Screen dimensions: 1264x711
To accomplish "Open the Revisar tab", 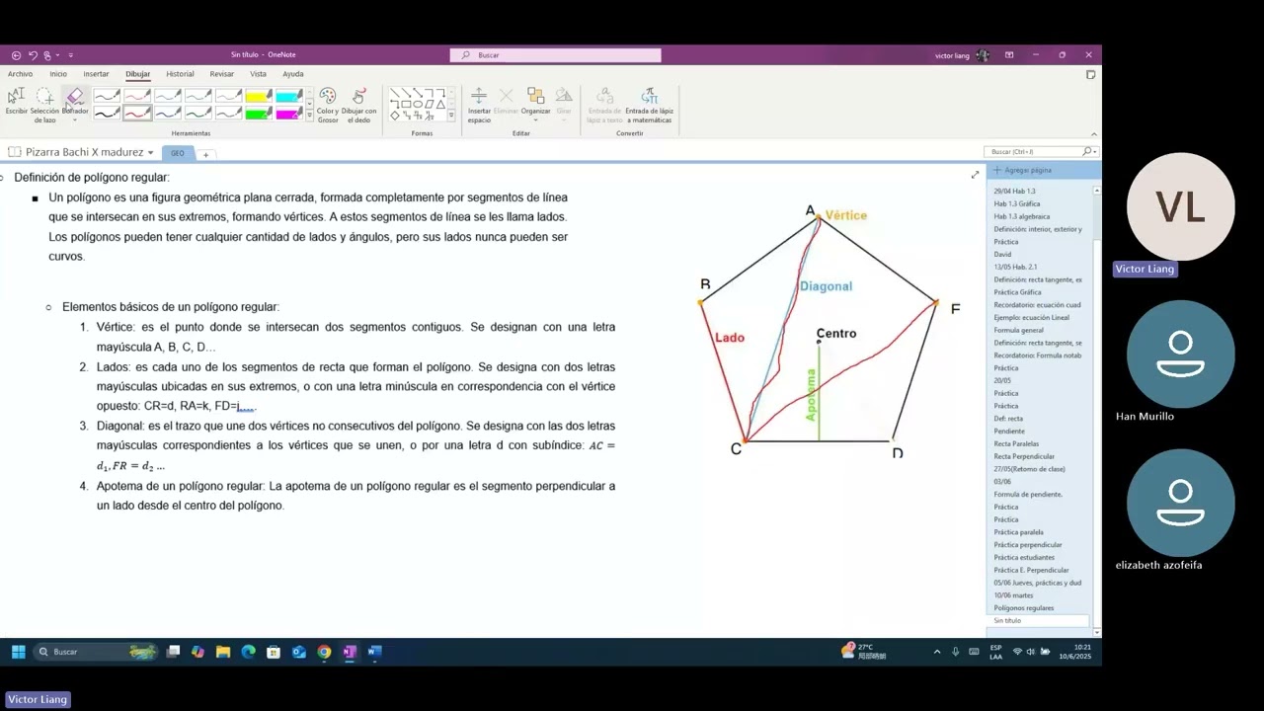I will tap(222, 74).
